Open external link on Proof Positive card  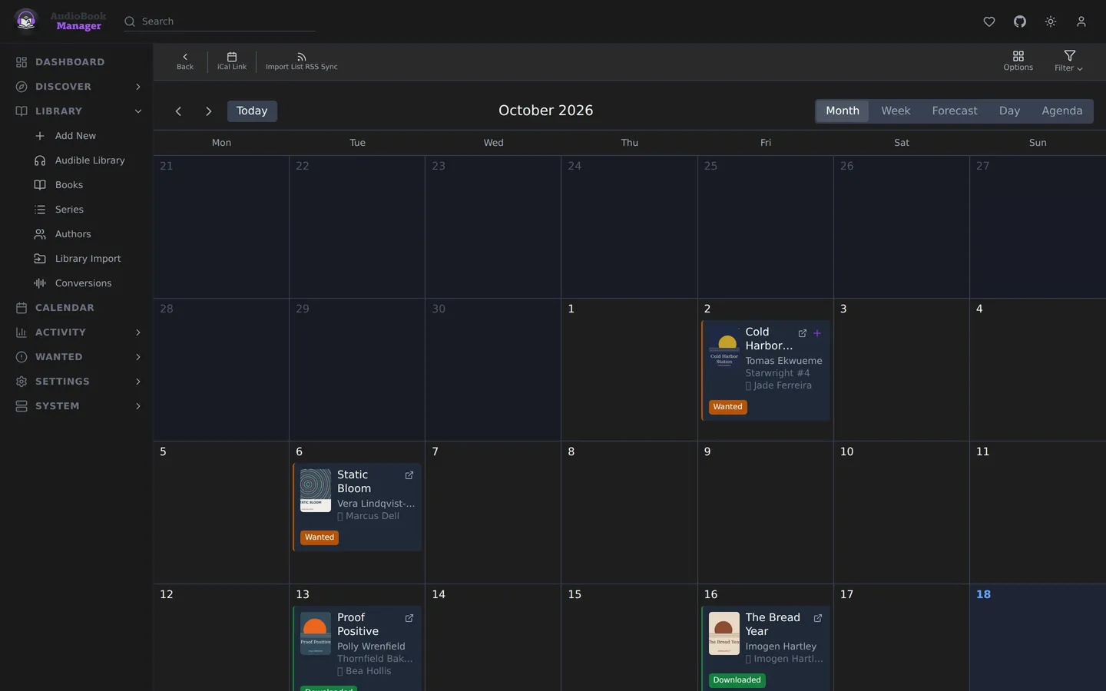(x=409, y=618)
